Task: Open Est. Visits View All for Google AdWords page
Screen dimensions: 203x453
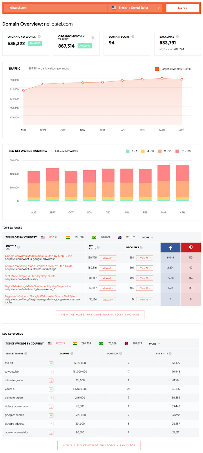Action: (107, 258)
